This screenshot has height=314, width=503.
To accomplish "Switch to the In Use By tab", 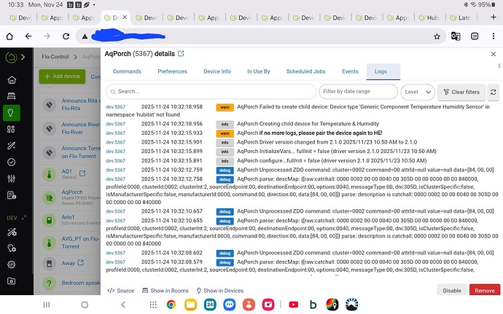I will pyautogui.click(x=259, y=71).
